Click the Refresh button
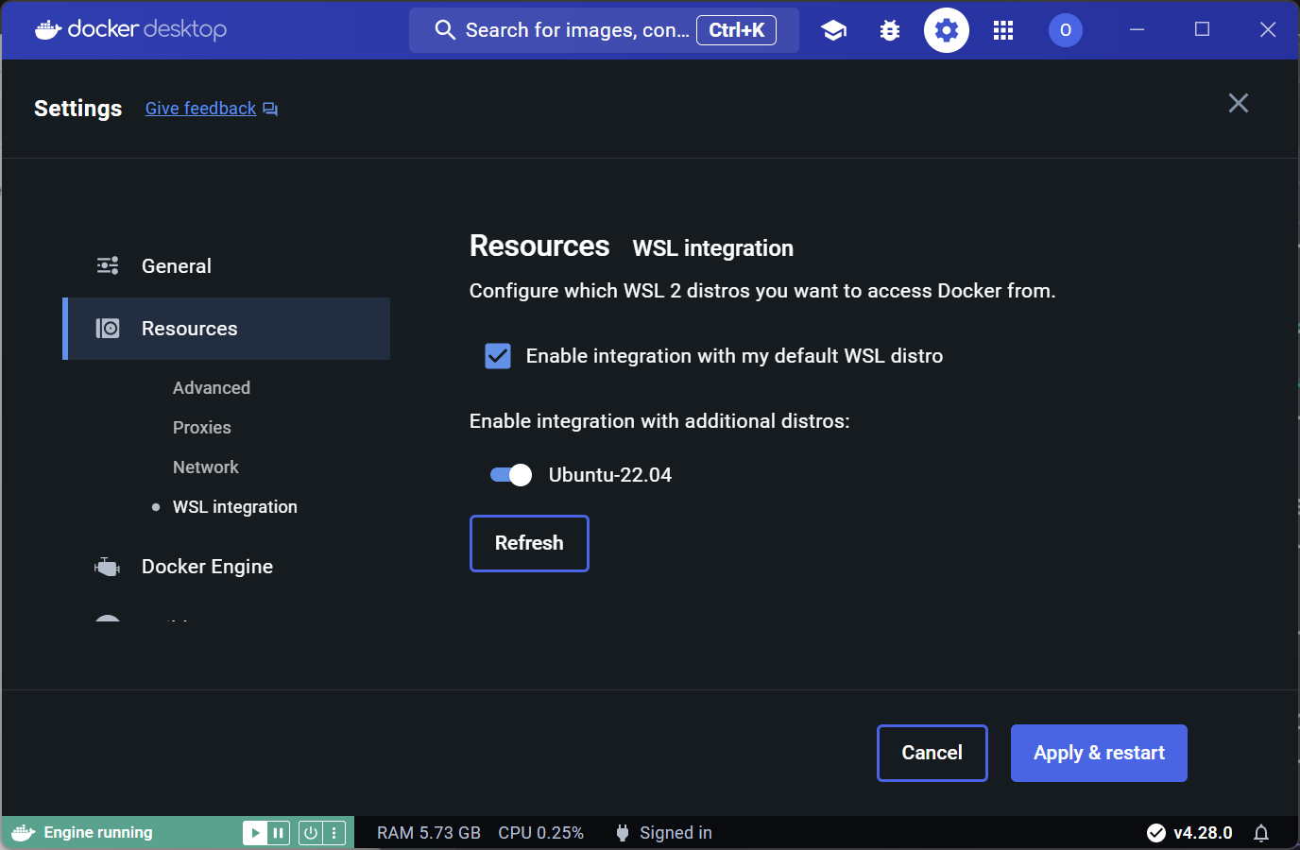 529,543
